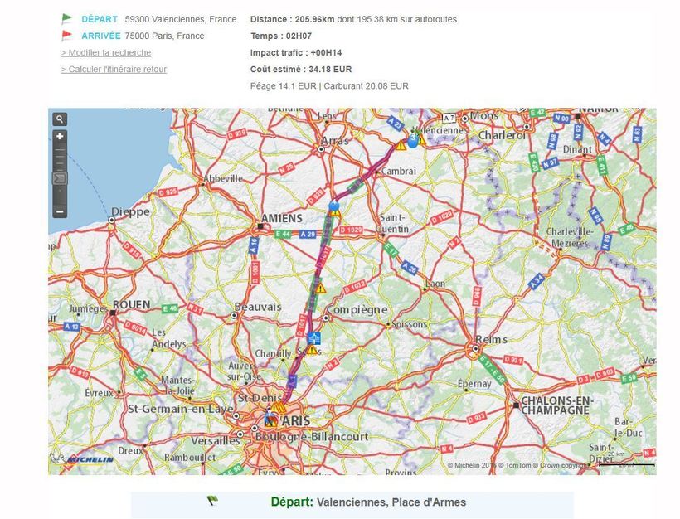
Task: Click the Départ Valenciennes Place d'Armes header
Action: pyautogui.click(x=367, y=502)
